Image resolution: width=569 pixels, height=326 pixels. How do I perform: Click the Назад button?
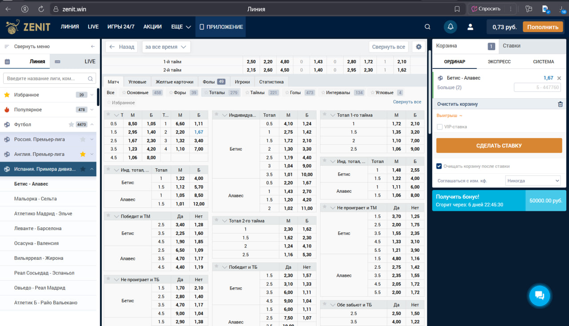[x=122, y=47]
